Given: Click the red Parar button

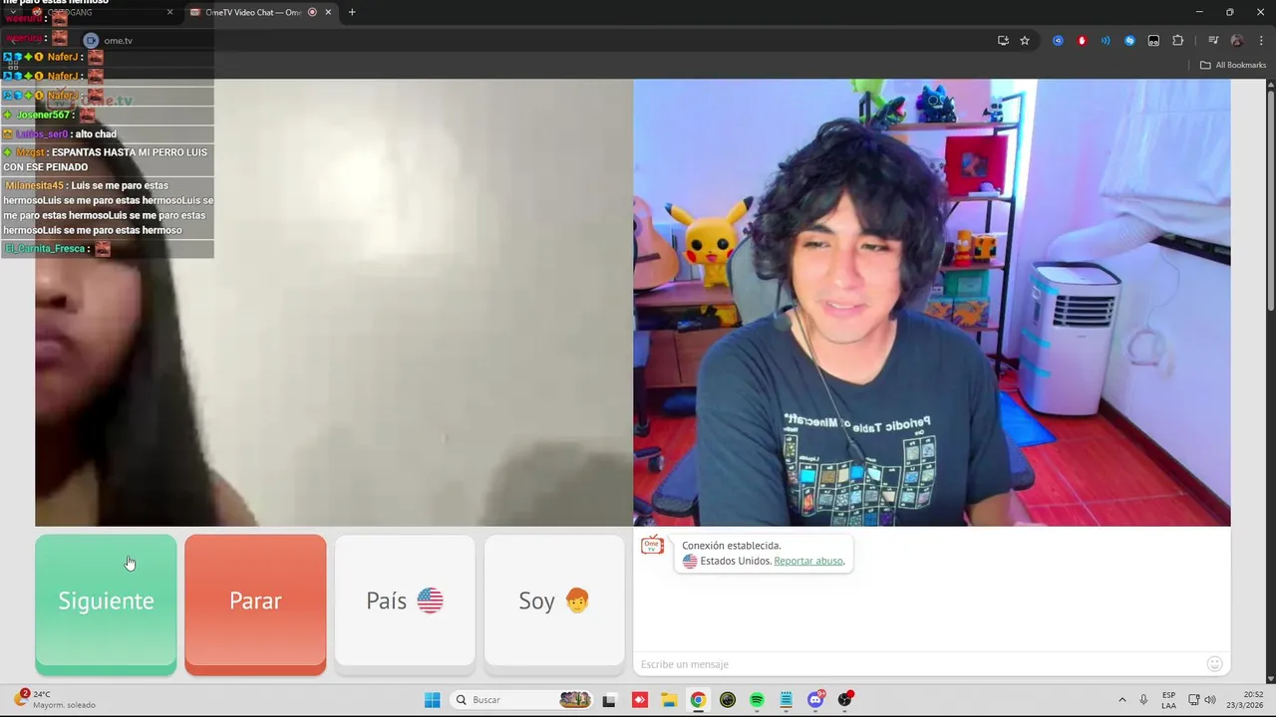Looking at the screenshot, I should tap(255, 604).
